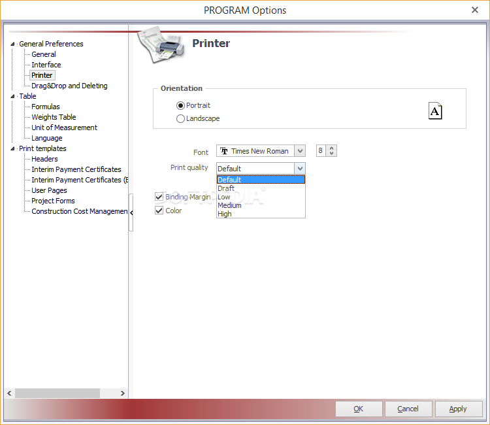Choose Draft print quality
The height and width of the screenshot is (425, 490).
(261, 188)
